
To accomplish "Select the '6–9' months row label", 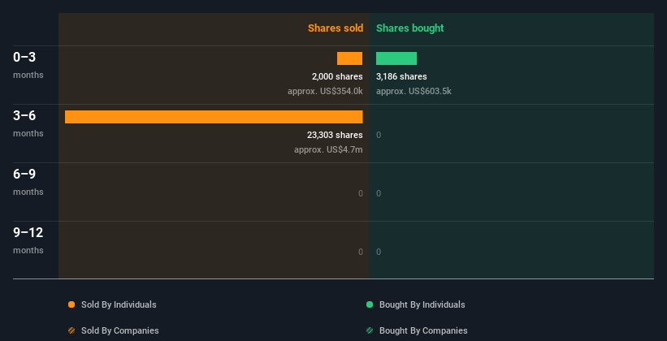I will [x=24, y=174].
